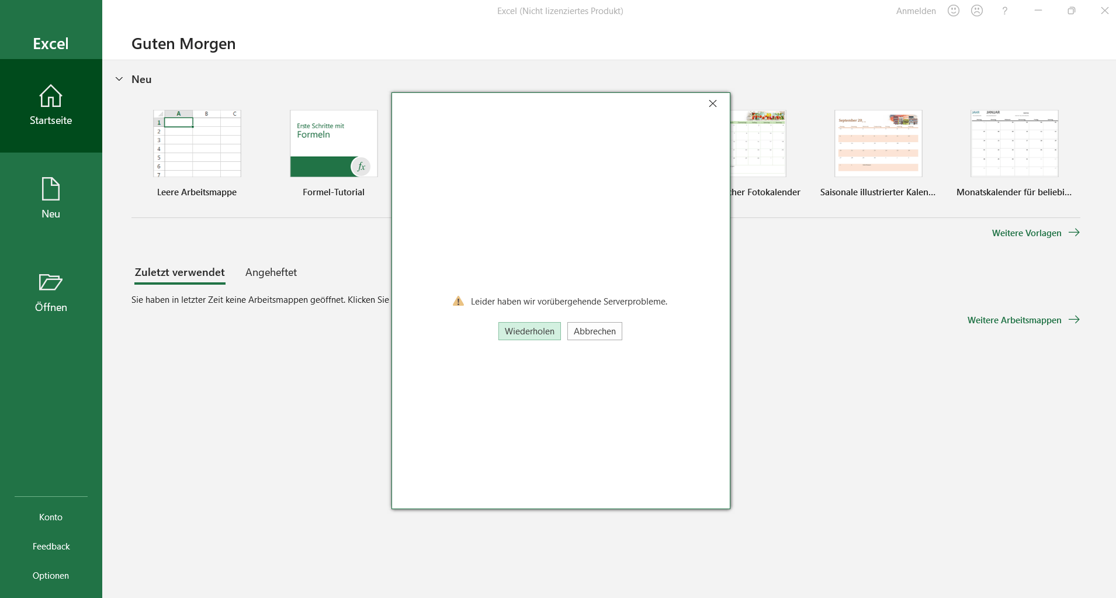Viewport: 1116px width, 598px height.
Task: Click the Leere Arbeitsmappe label
Action: (x=197, y=192)
